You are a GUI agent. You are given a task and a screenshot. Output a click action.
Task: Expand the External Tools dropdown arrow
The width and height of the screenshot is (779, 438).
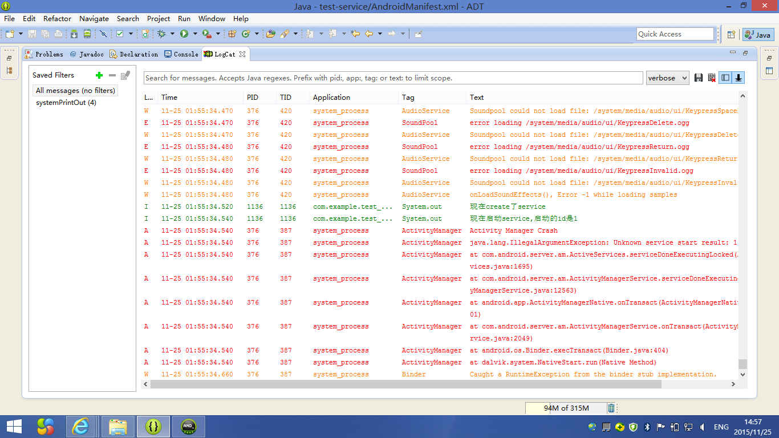click(x=218, y=34)
